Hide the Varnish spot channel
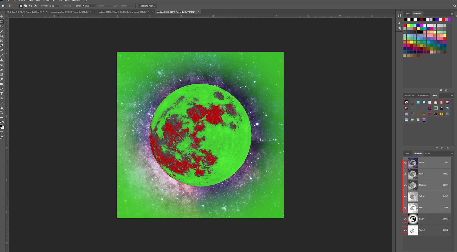The width and height of the screenshot is (457, 252). 405,230
